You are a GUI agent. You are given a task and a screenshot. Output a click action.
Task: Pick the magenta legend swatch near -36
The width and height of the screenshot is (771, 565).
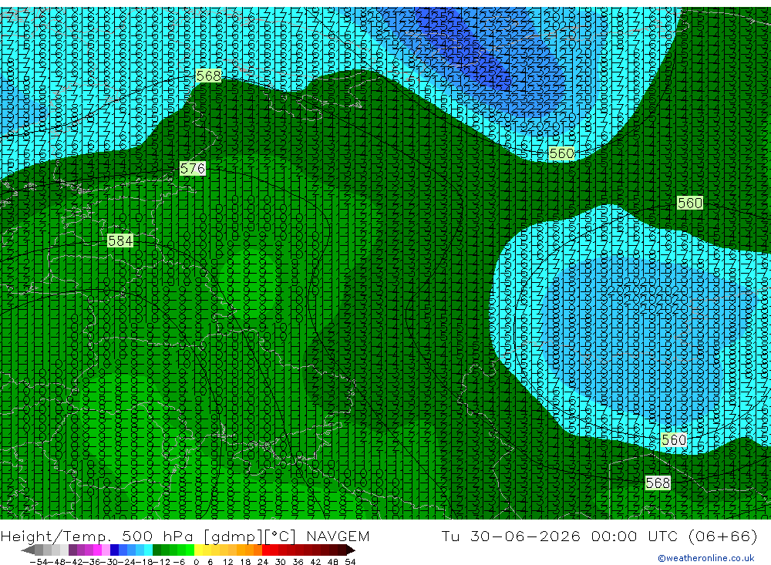[97, 550]
